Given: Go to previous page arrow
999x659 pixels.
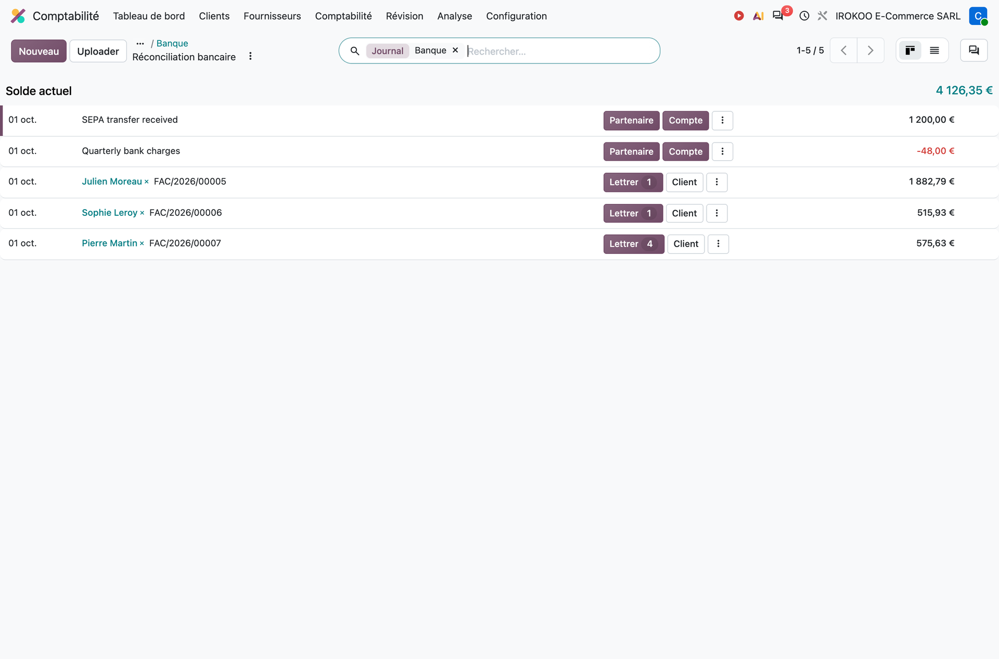Looking at the screenshot, I should [843, 50].
